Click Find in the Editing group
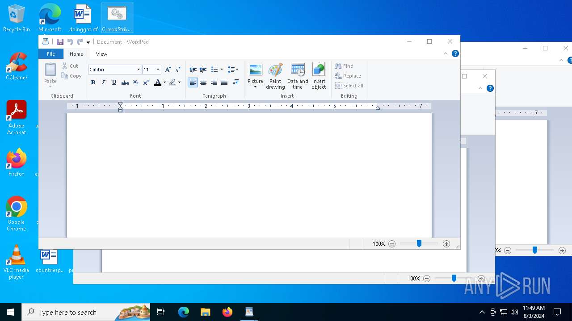This screenshot has width=572, height=321. tap(345, 66)
